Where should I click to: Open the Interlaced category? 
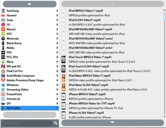click(x=30, y=99)
